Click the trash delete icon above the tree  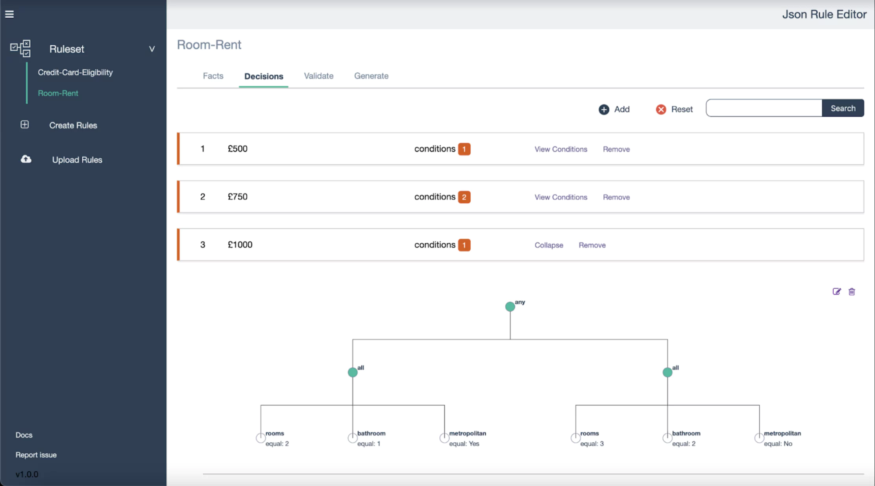(852, 291)
